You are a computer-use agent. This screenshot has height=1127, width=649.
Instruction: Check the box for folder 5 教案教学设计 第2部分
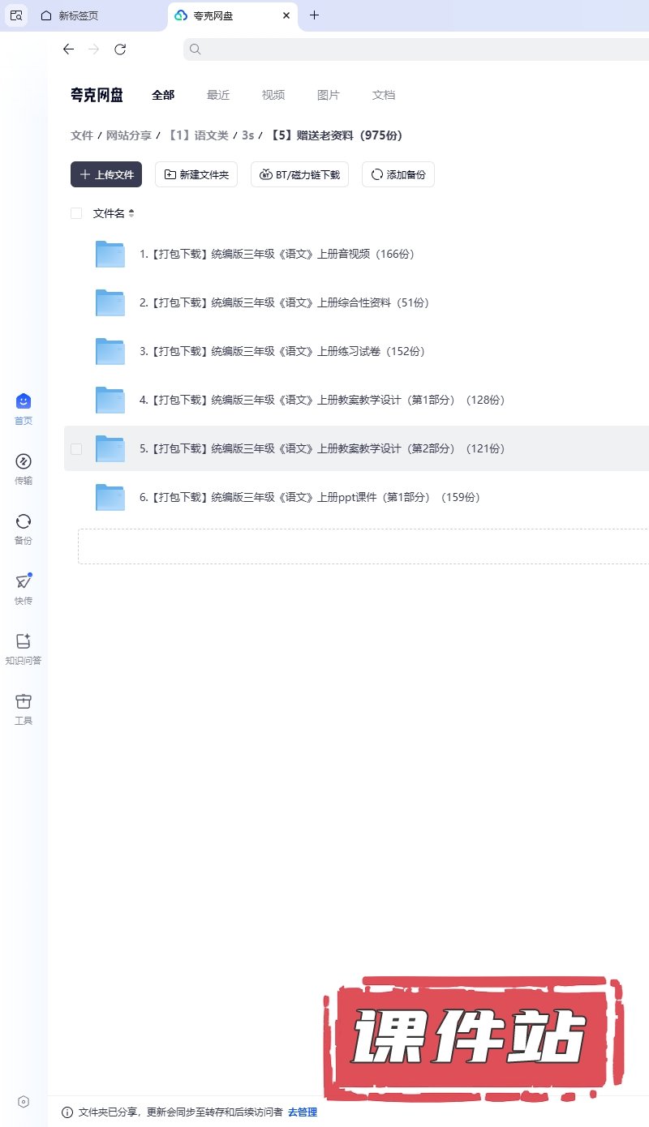tap(76, 448)
